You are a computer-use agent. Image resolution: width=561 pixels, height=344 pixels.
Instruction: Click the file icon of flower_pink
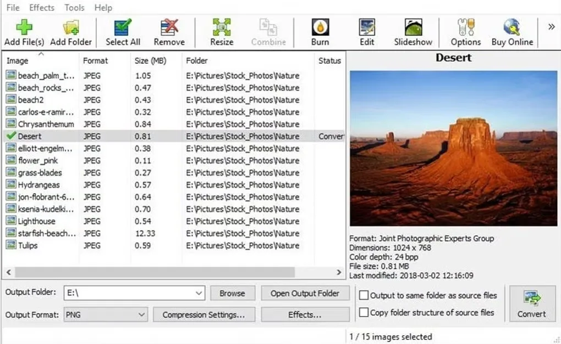point(11,160)
